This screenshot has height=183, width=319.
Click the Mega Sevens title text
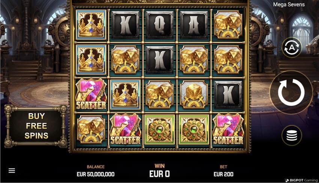pyautogui.click(x=289, y=4)
